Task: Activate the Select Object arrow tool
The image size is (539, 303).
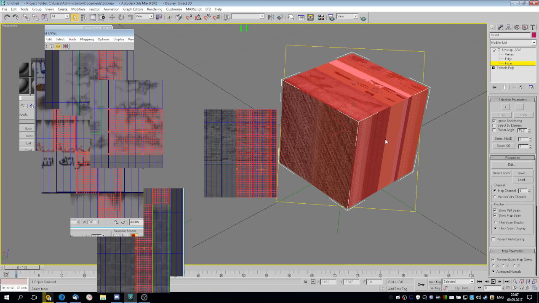Action: pos(75,17)
